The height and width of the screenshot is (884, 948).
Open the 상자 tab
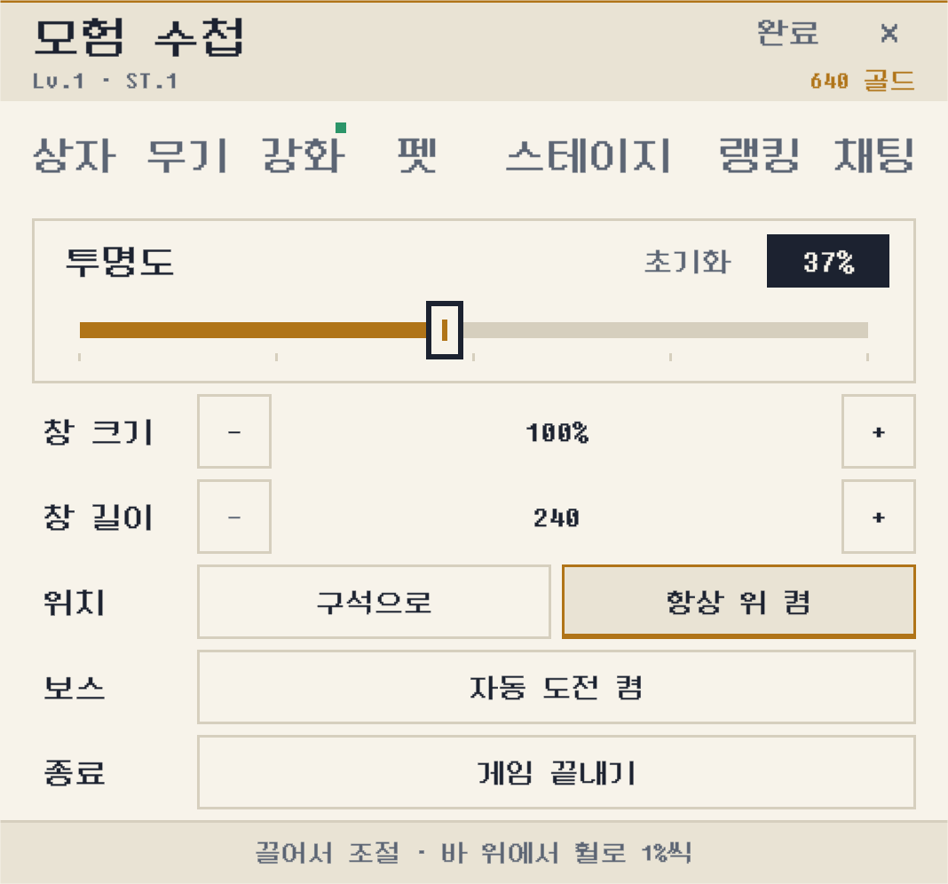tap(75, 155)
